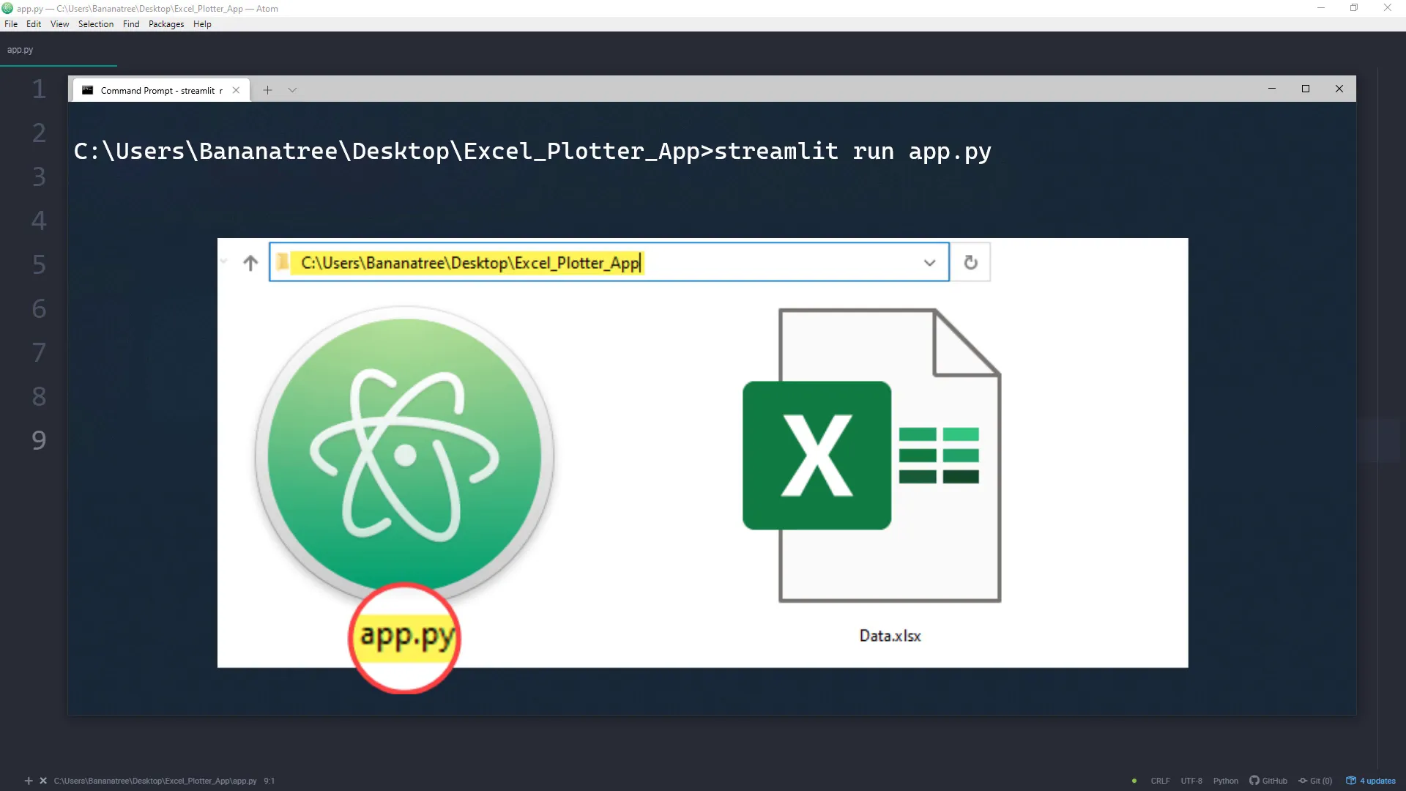Open the terminal tab list chevron
This screenshot has width=1406, height=791.
[292, 89]
